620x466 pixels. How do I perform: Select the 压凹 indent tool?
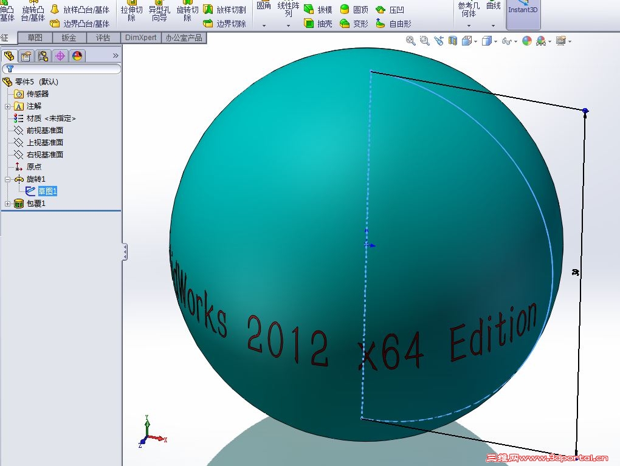(390, 10)
